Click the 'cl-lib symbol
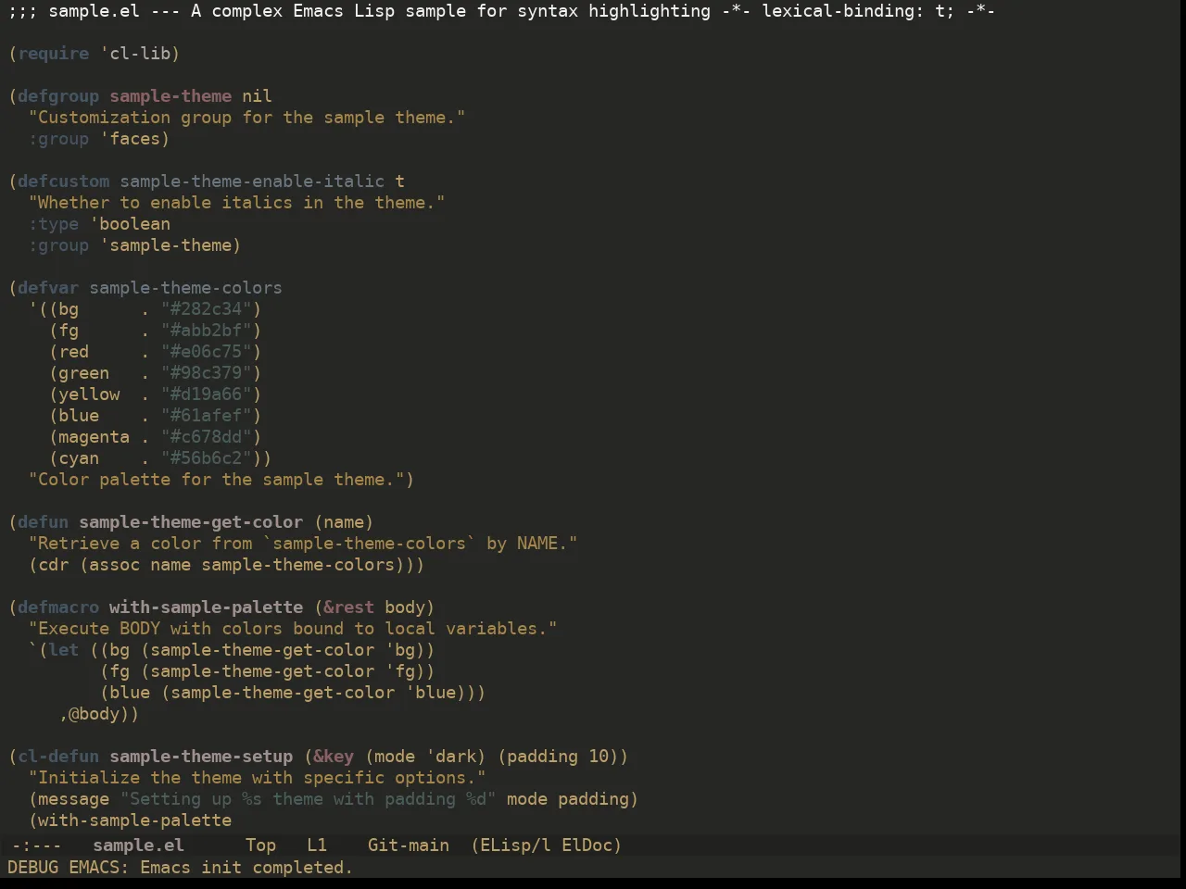Image resolution: width=1186 pixels, height=889 pixels. click(x=135, y=54)
